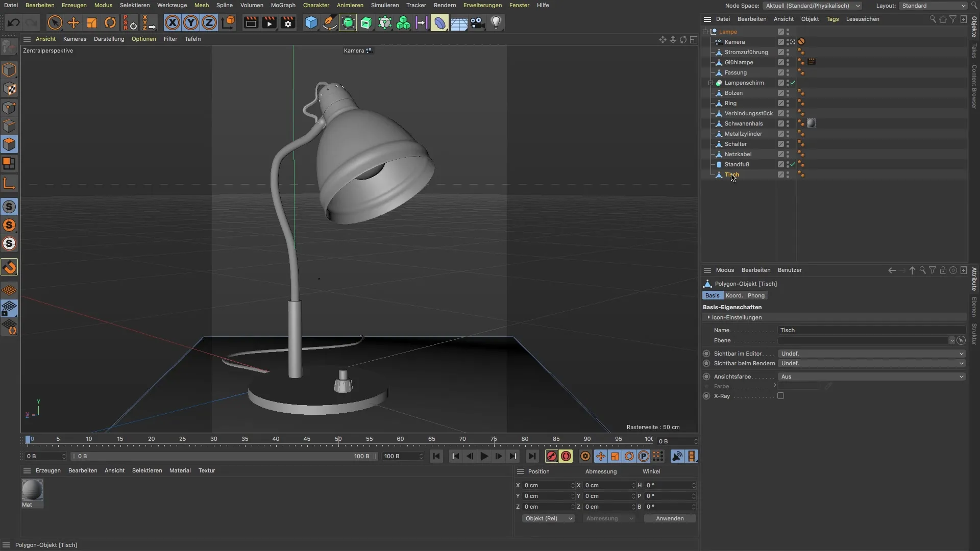Image resolution: width=980 pixels, height=551 pixels.
Task: Open Node Space dropdown
Action: pyautogui.click(x=813, y=6)
